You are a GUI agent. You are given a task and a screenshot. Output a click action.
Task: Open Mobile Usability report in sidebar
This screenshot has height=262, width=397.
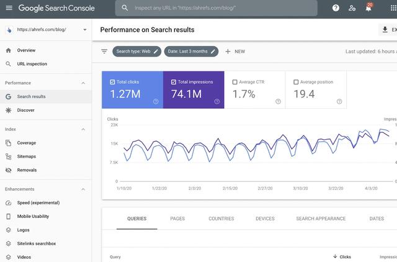pos(33,216)
